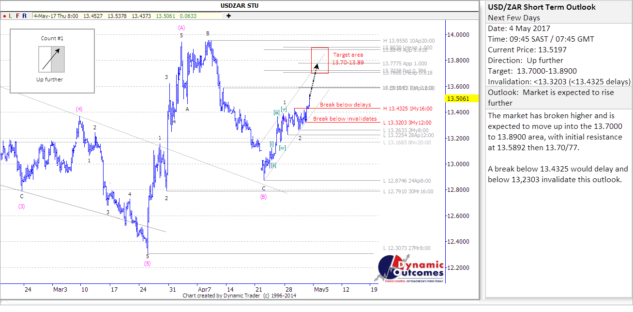Click the Invalidation: <13.3203 line
The height and width of the screenshot is (312, 633).
point(559,82)
